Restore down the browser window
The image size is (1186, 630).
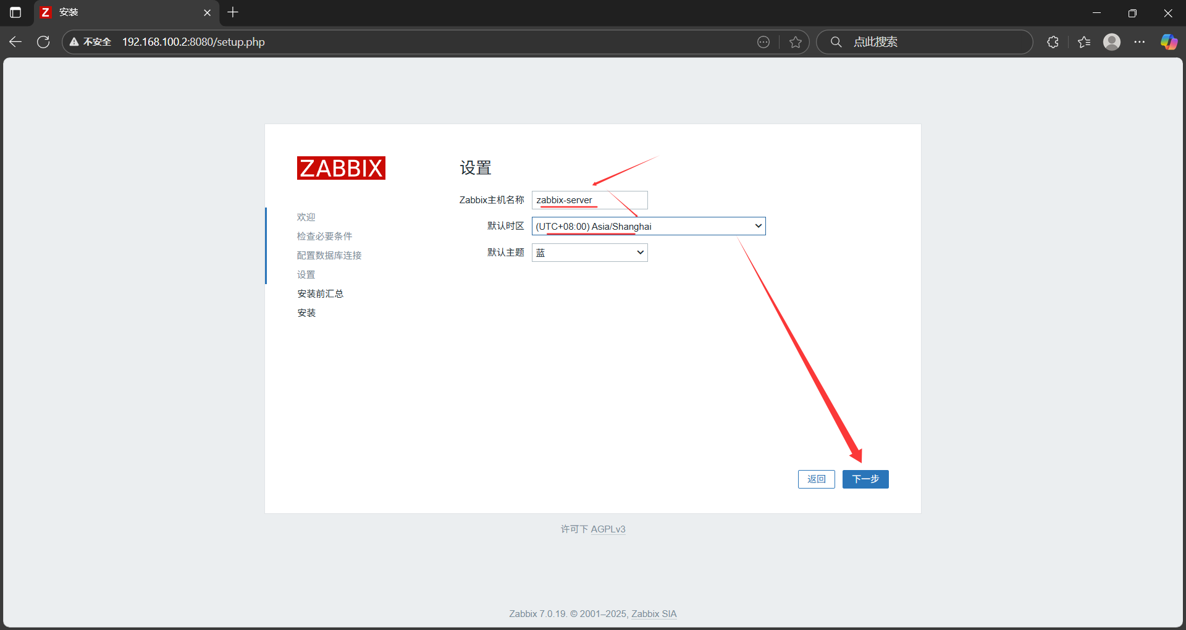[x=1132, y=12]
